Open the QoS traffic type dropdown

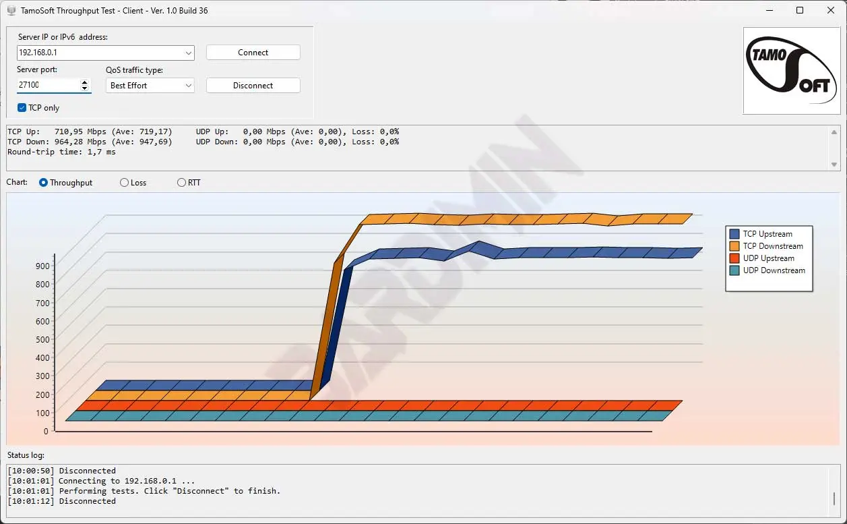point(188,86)
